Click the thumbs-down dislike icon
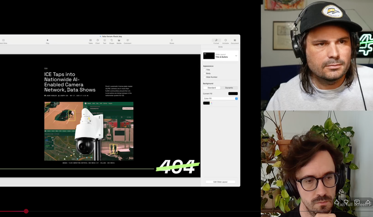The height and width of the screenshot is (217, 373). (x=347, y=202)
